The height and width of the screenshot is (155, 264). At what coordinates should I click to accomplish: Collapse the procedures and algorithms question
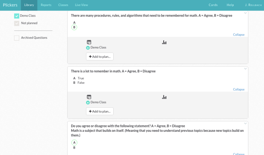coord(238,34)
